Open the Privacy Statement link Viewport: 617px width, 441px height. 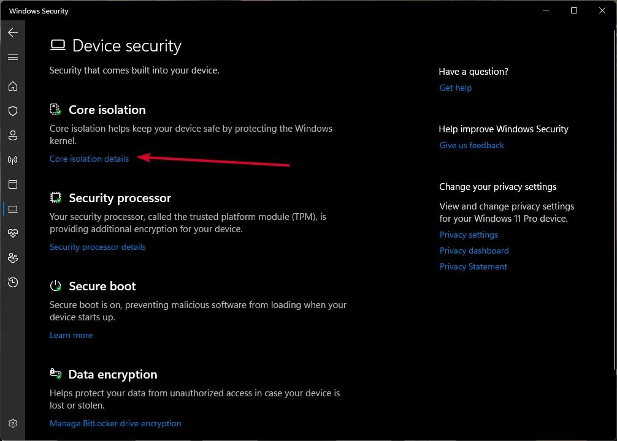coord(473,266)
